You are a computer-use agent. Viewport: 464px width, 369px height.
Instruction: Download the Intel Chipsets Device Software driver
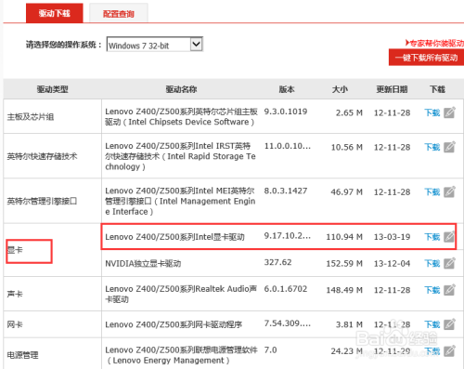pyautogui.click(x=432, y=112)
